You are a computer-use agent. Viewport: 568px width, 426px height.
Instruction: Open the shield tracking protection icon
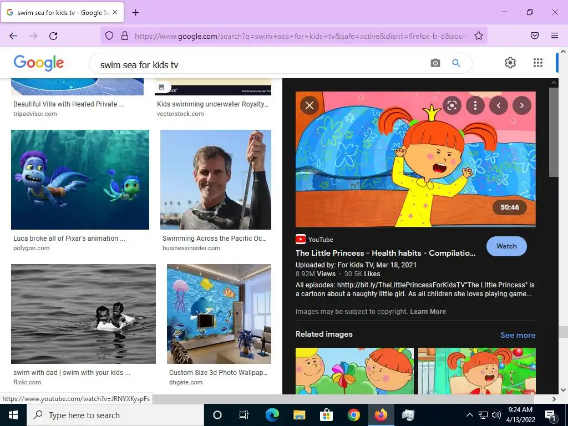click(x=109, y=36)
